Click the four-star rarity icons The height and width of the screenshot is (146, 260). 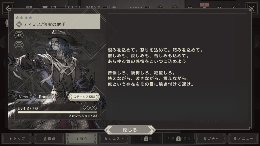coord(24,17)
